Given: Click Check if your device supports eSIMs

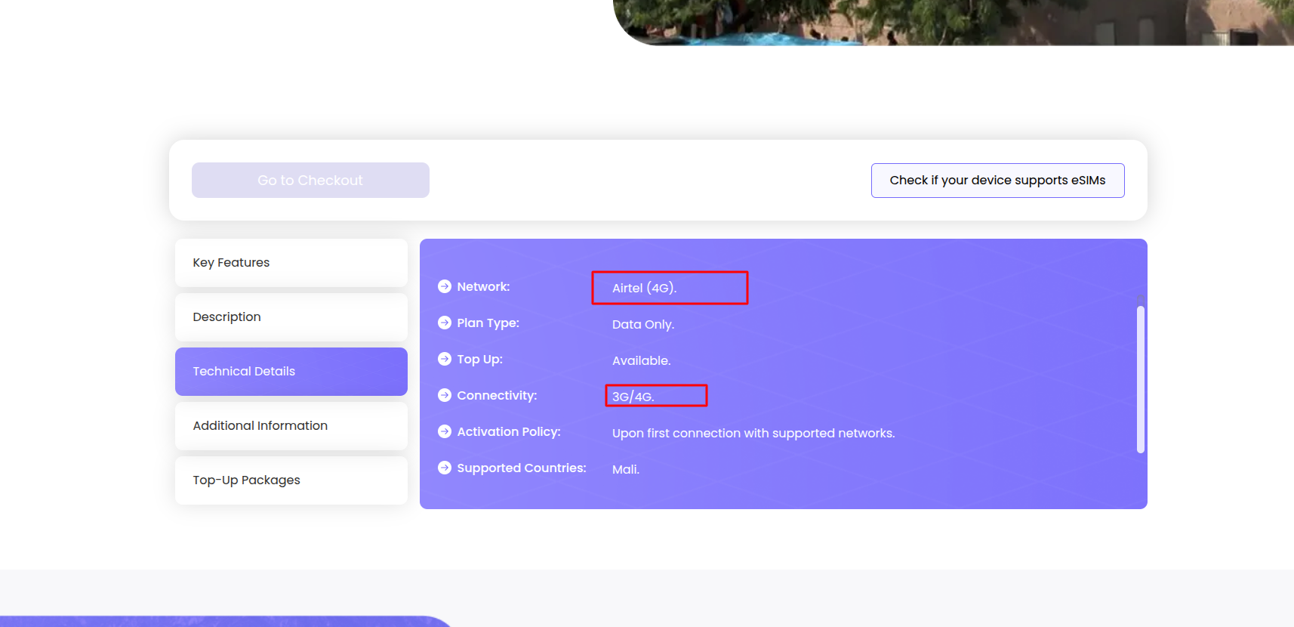Looking at the screenshot, I should 997,181.
